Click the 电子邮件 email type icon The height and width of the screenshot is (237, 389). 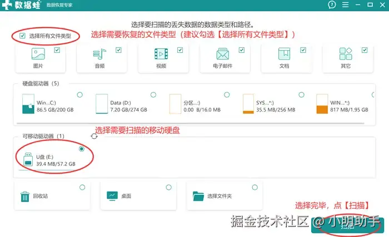[x=222, y=54]
